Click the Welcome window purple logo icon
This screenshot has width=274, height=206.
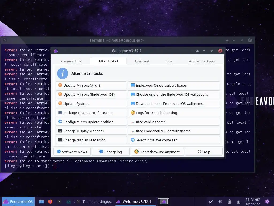pos(56,51)
